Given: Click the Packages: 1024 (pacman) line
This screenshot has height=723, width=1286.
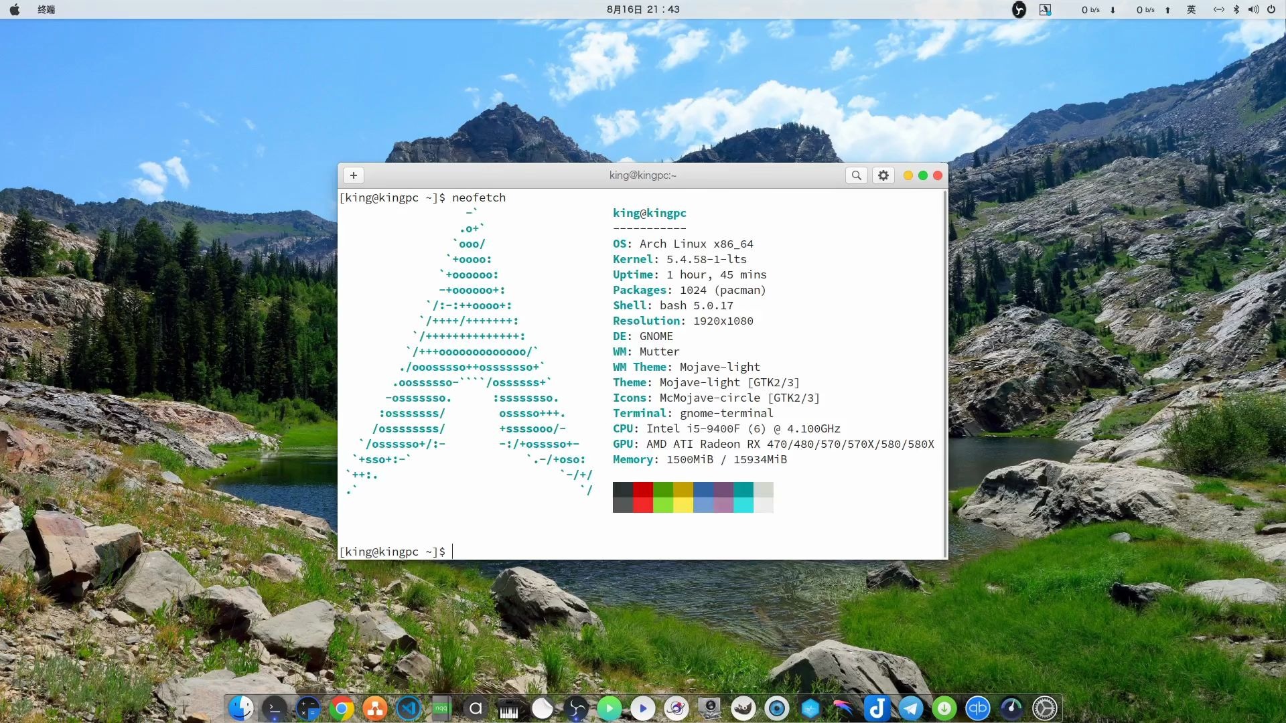Looking at the screenshot, I should 689,290.
